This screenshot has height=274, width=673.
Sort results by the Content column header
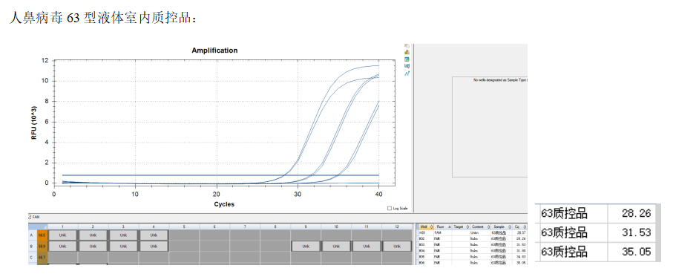(x=479, y=226)
